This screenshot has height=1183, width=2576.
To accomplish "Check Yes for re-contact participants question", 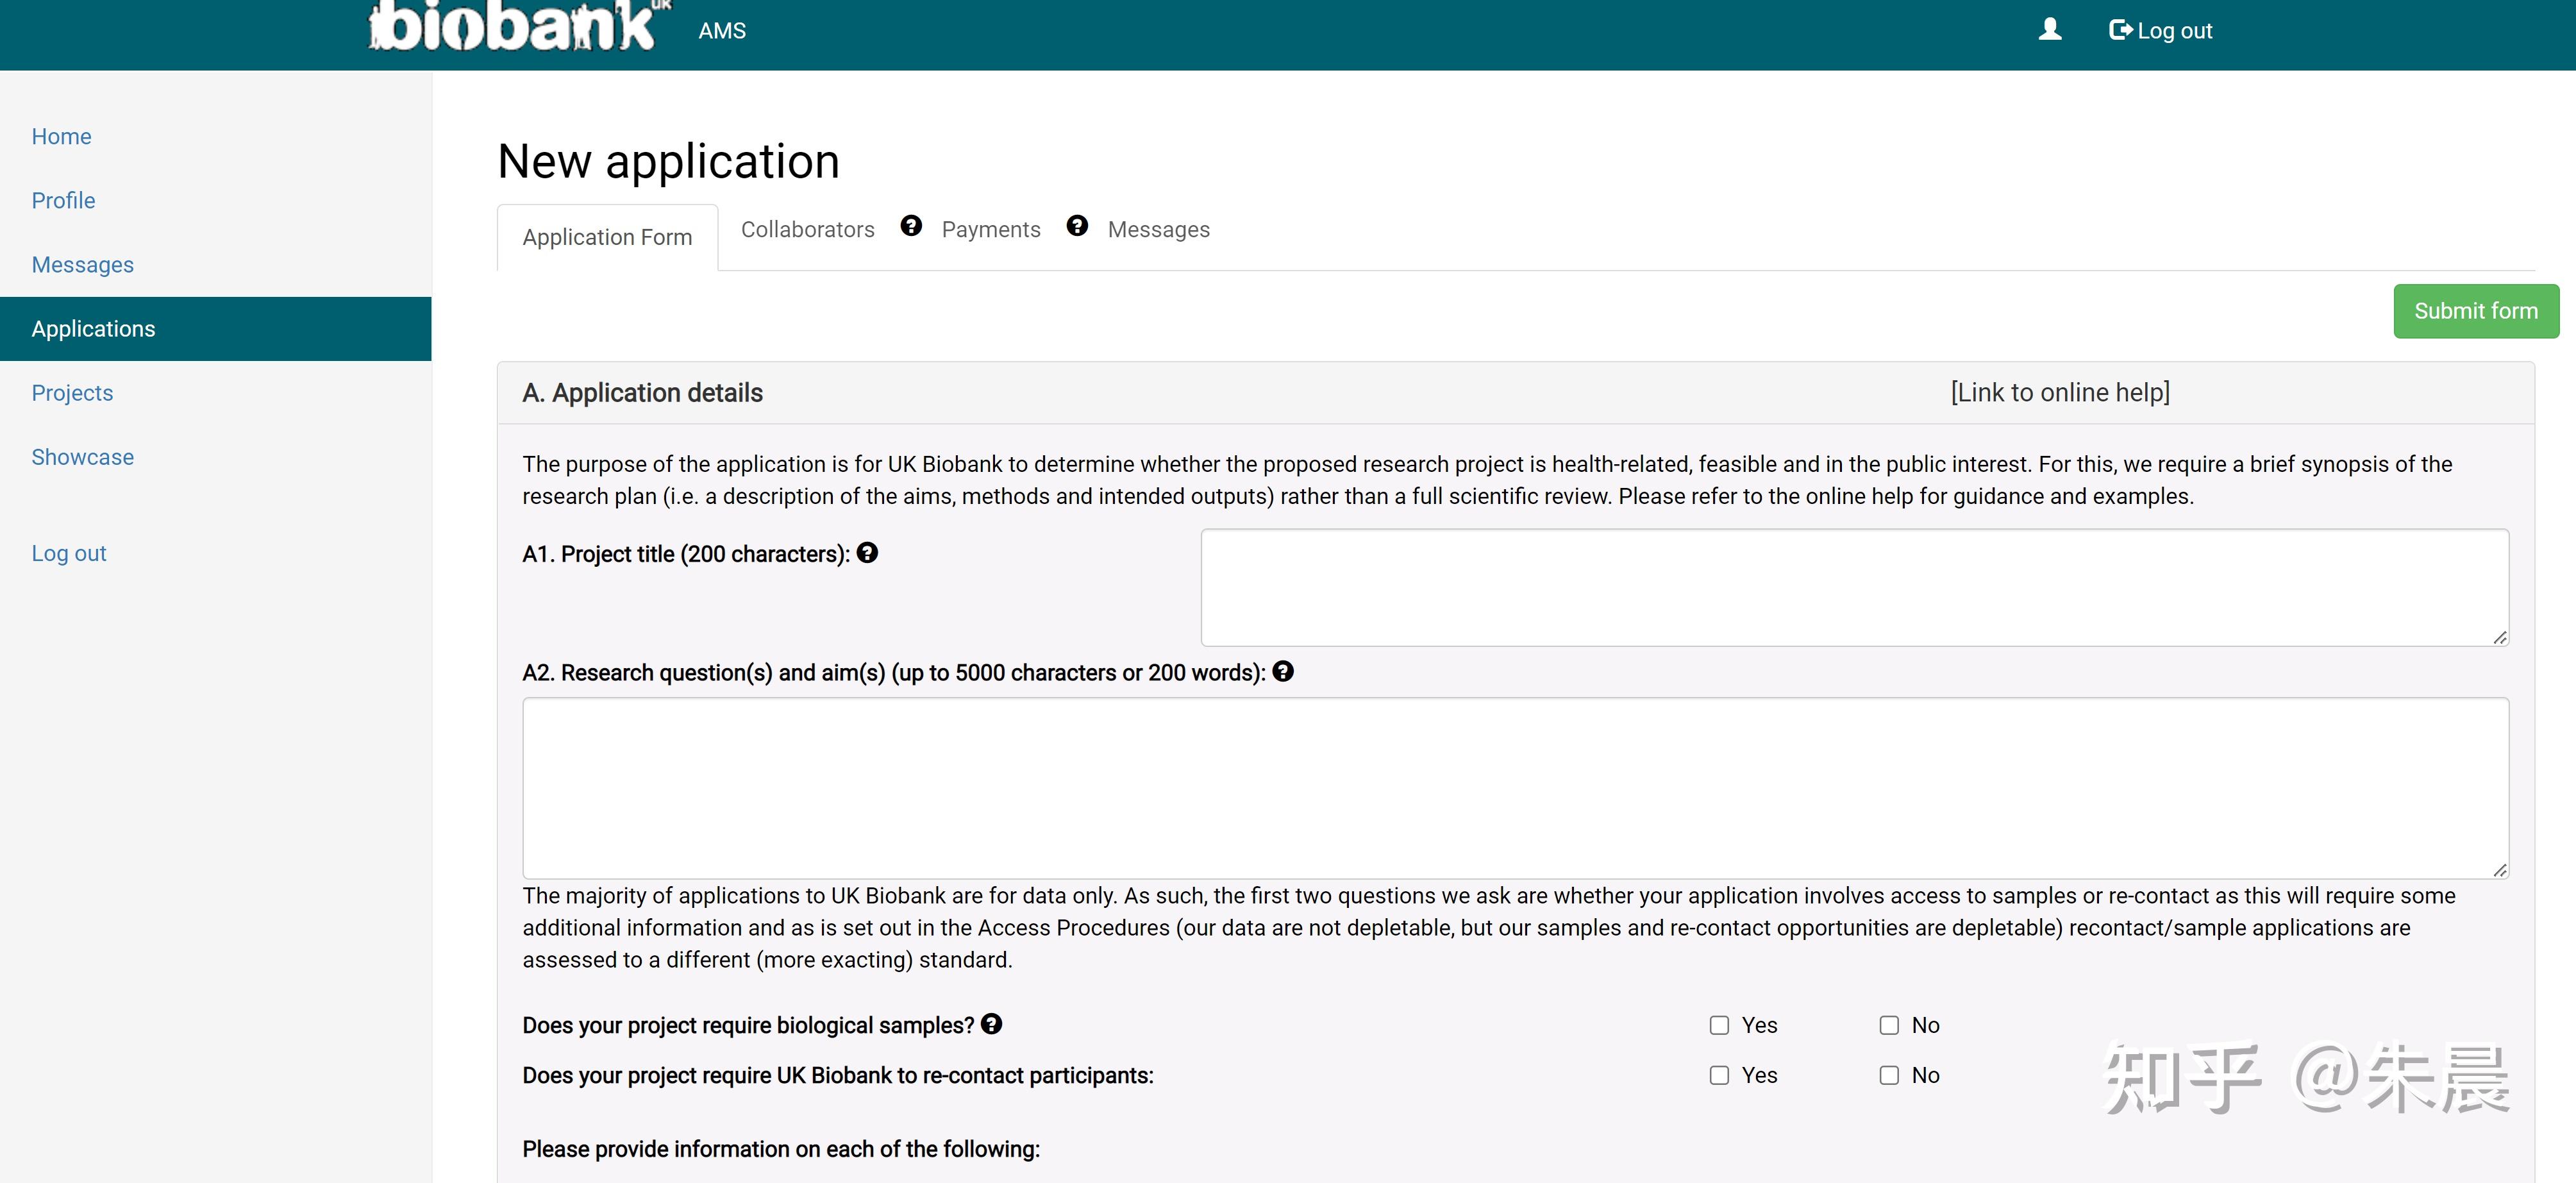I will (1719, 1075).
